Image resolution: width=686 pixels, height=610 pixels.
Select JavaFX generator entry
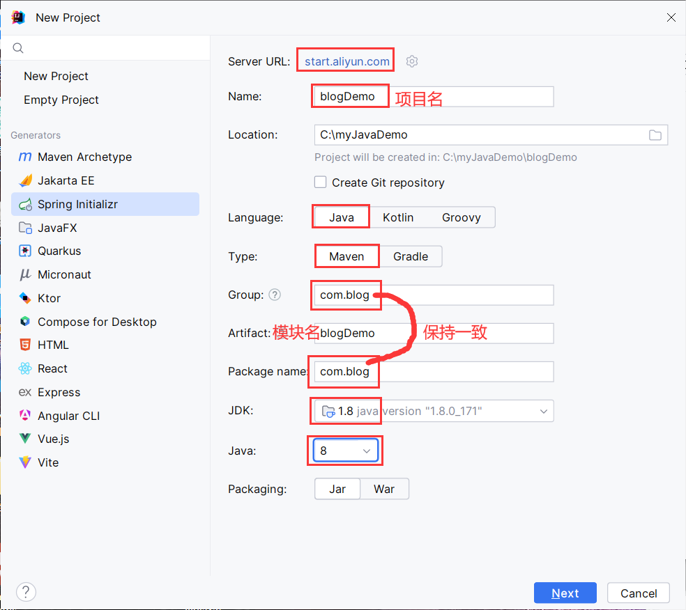pos(105,228)
